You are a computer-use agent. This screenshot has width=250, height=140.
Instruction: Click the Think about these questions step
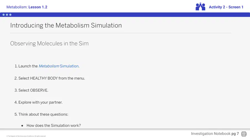pos(41,115)
